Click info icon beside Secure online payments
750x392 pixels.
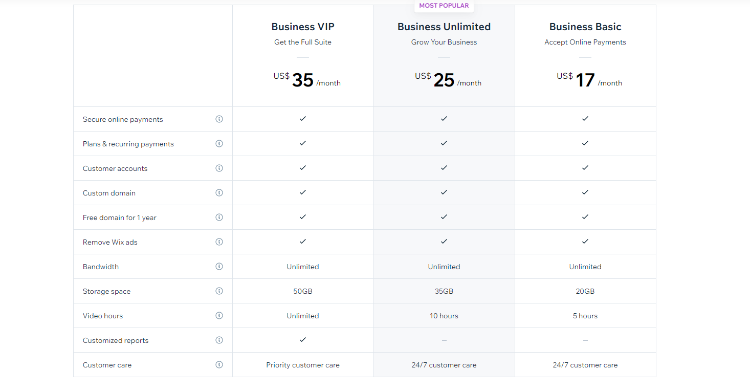point(219,119)
